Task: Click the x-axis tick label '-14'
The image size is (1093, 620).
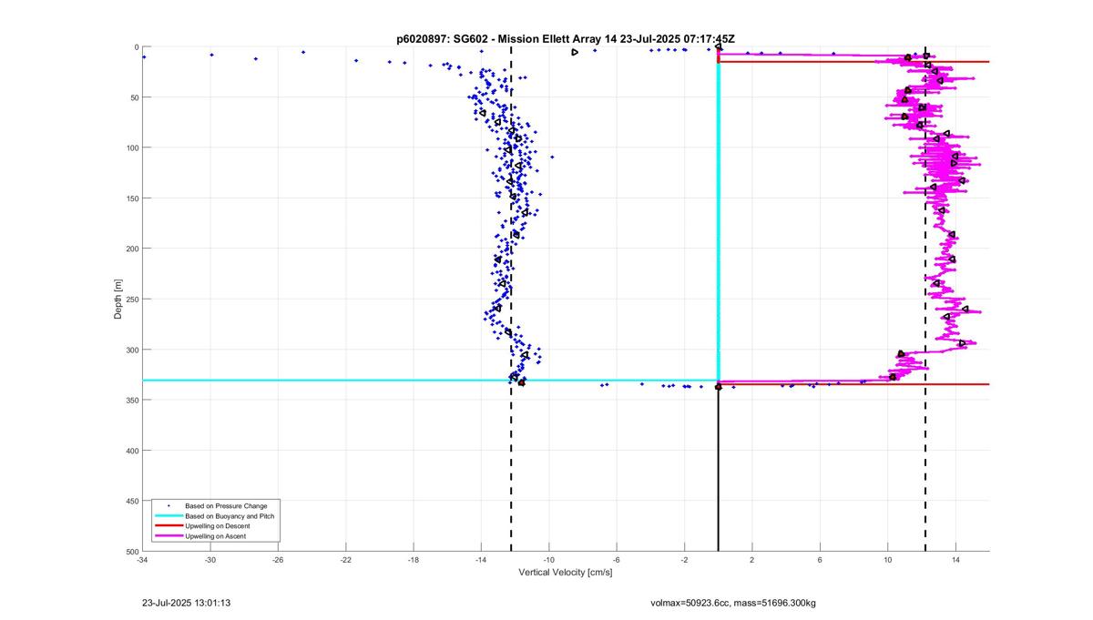Action: pos(481,560)
